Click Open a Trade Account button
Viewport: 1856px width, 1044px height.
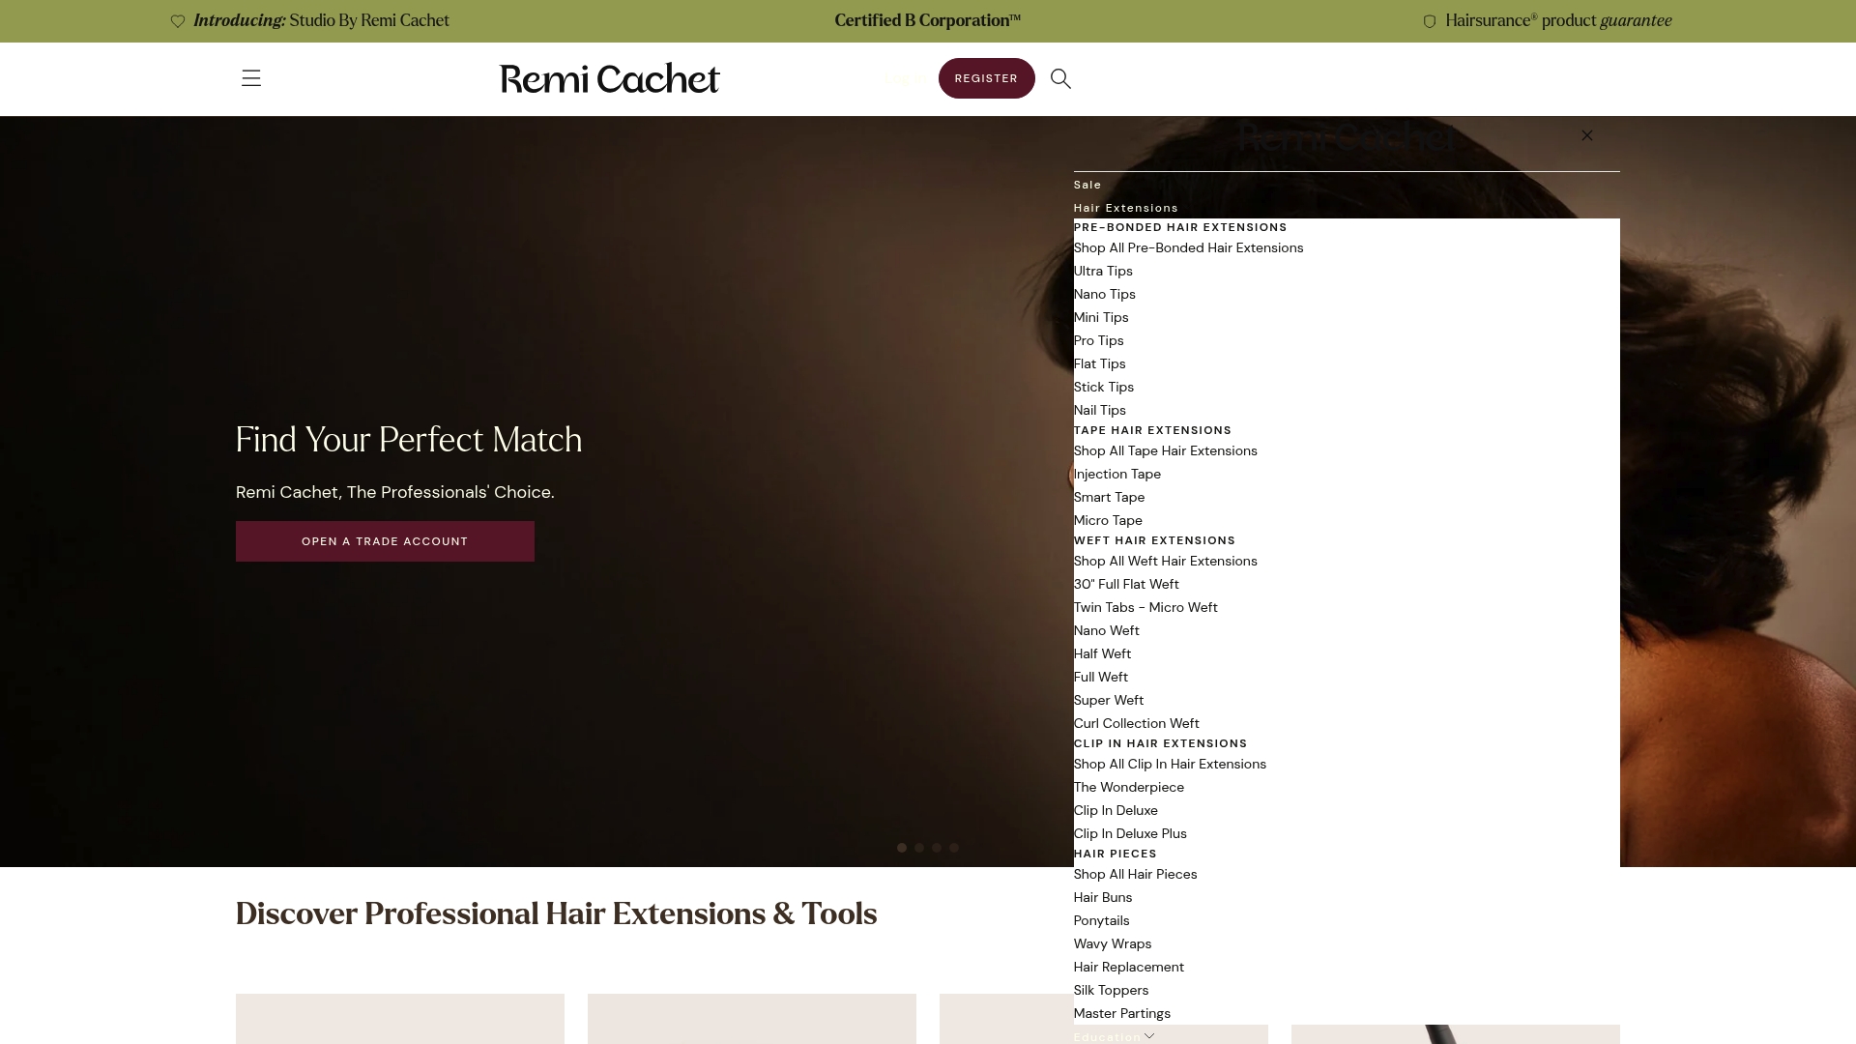(x=385, y=541)
